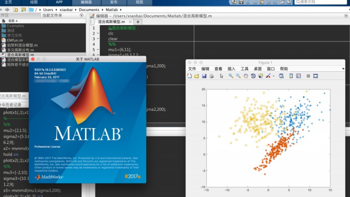The image size is (350, 197).
Task: Activate the Zoom In magnifier tool
Action: point(231,76)
